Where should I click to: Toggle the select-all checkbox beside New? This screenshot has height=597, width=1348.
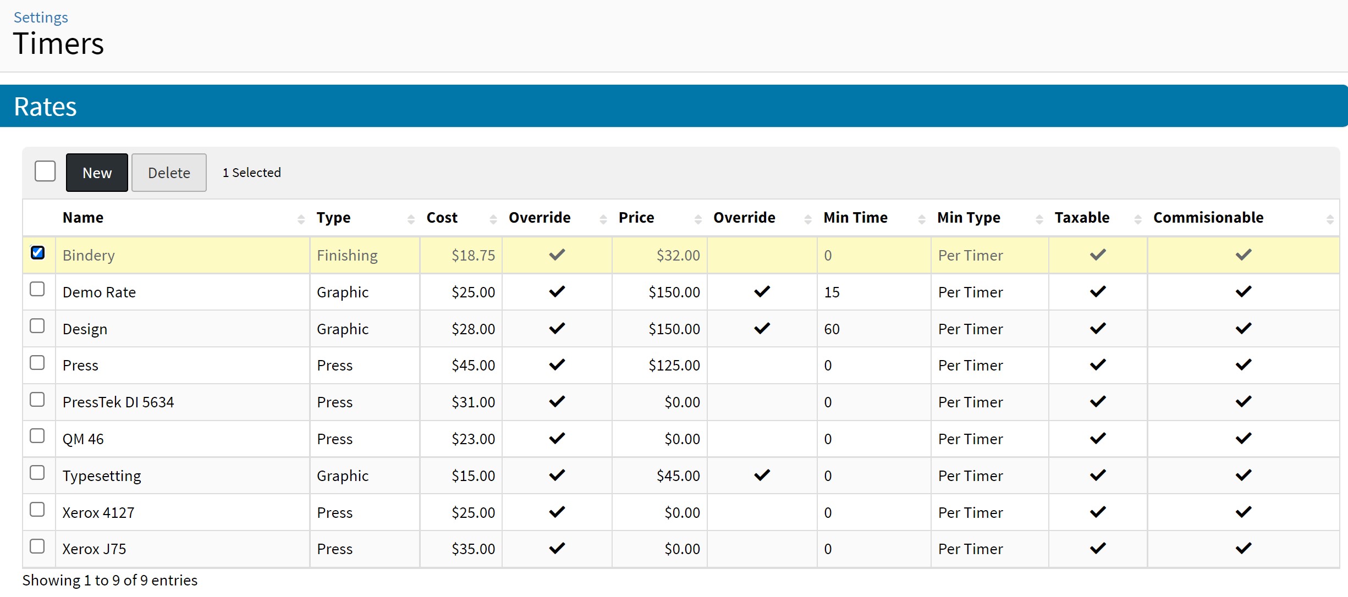pyautogui.click(x=45, y=171)
